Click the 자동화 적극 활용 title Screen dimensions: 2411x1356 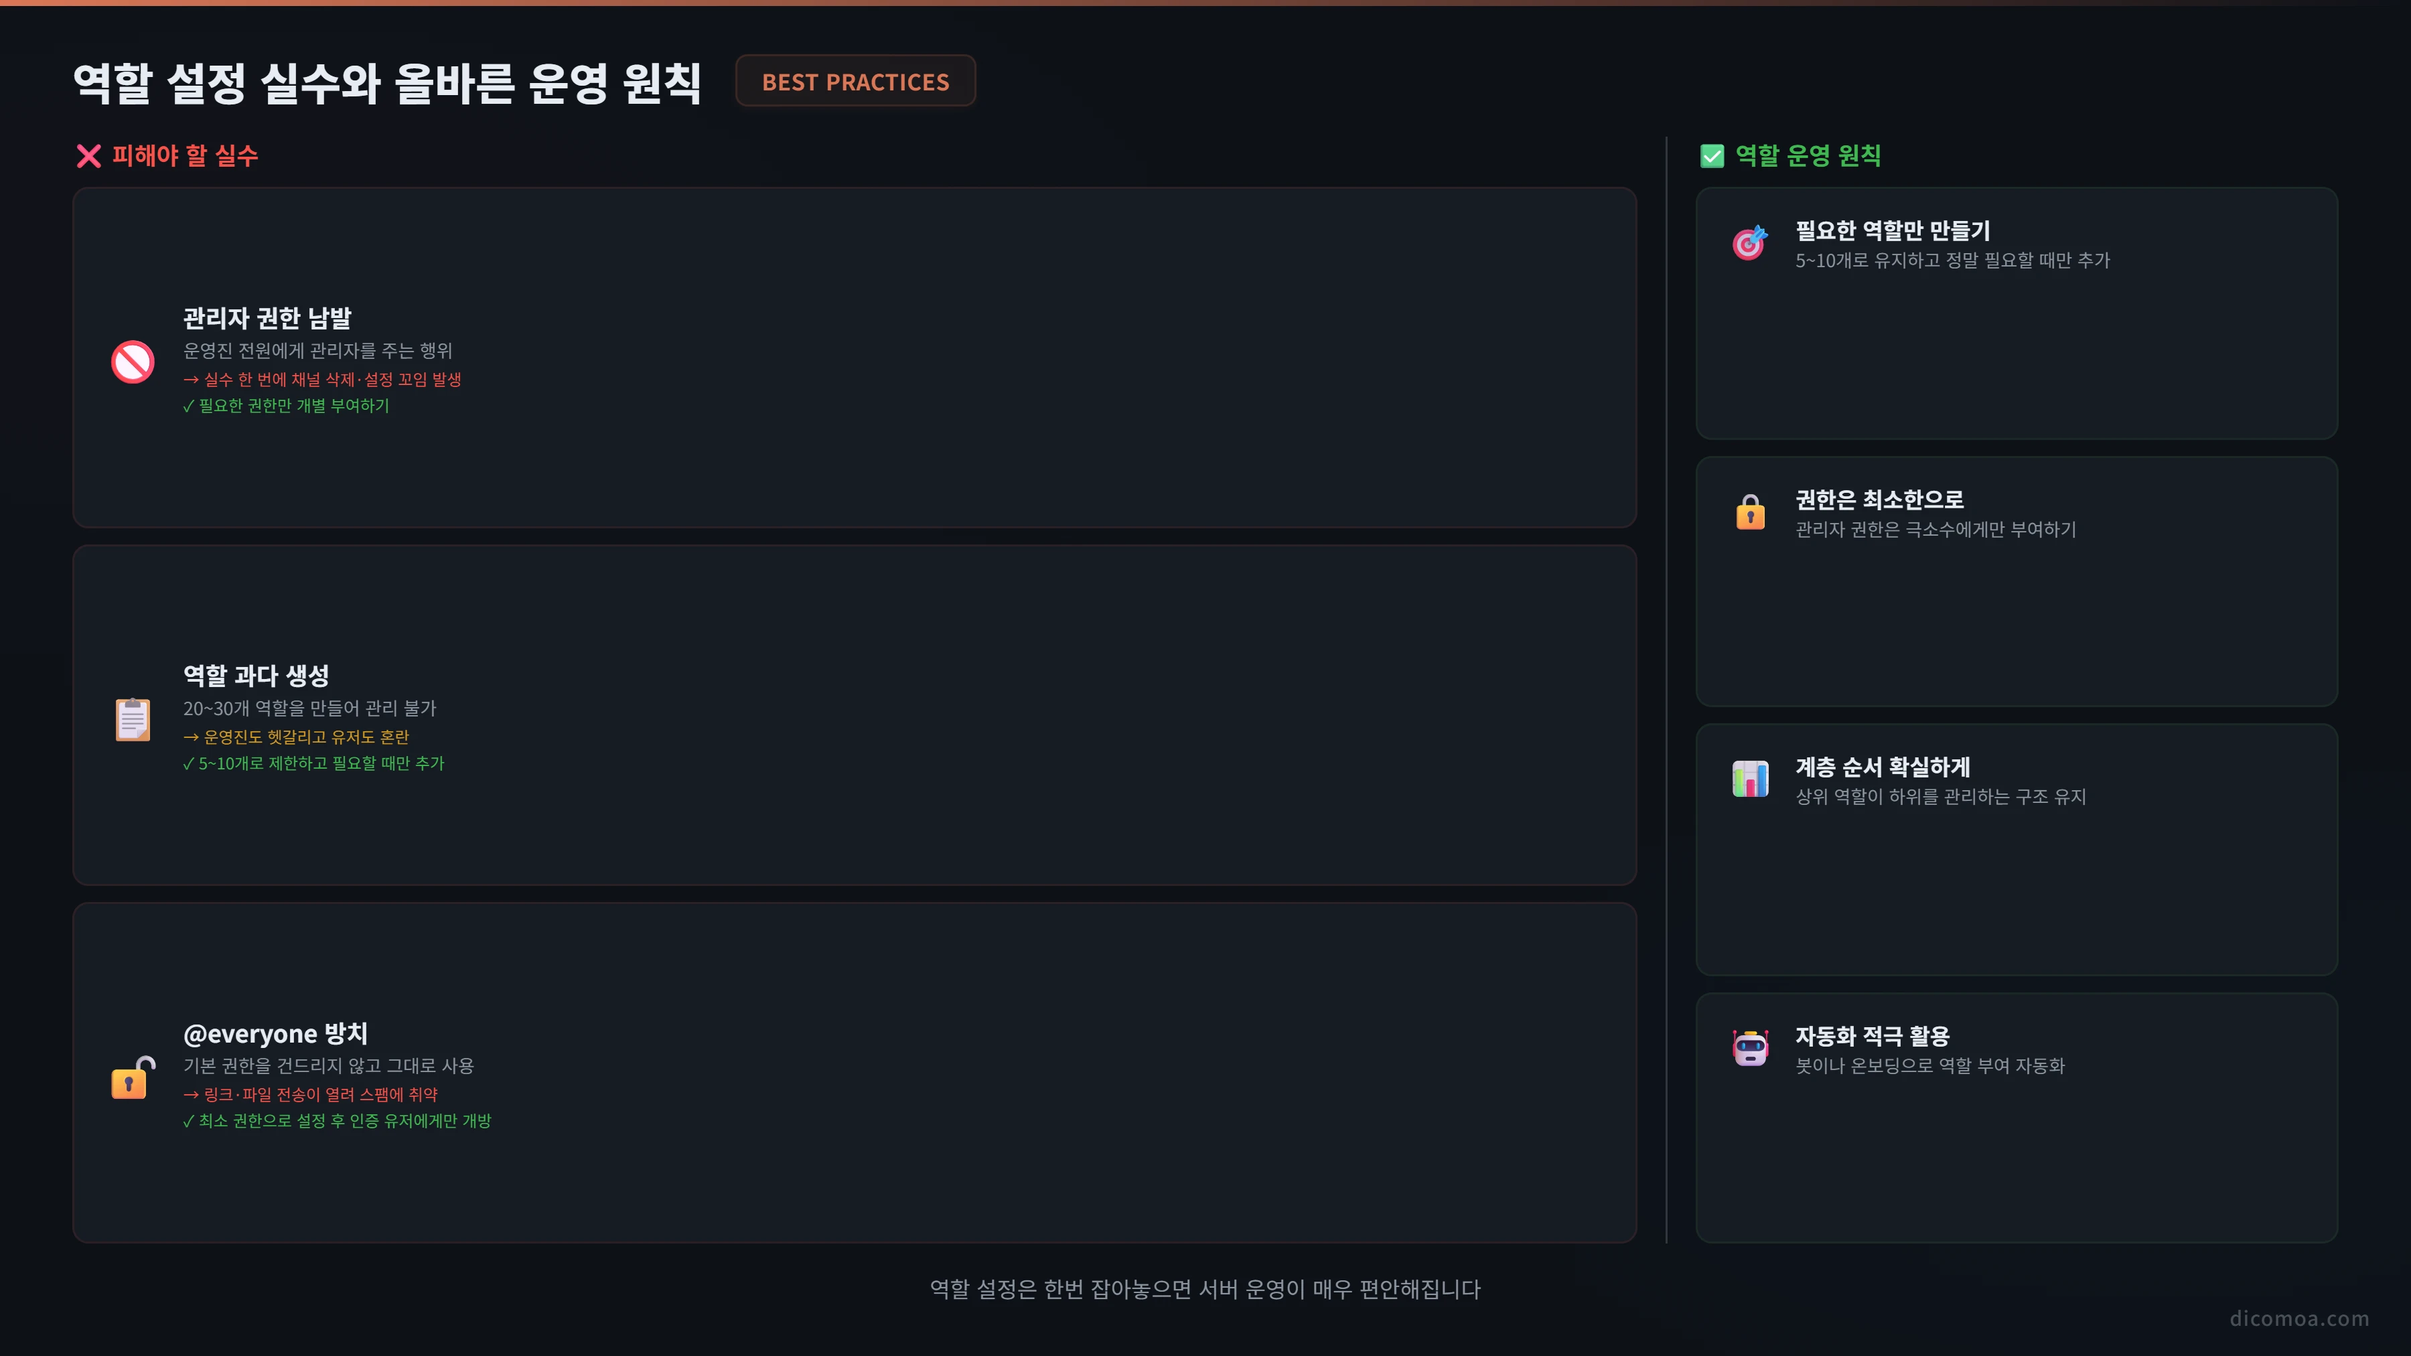coord(1872,1035)
